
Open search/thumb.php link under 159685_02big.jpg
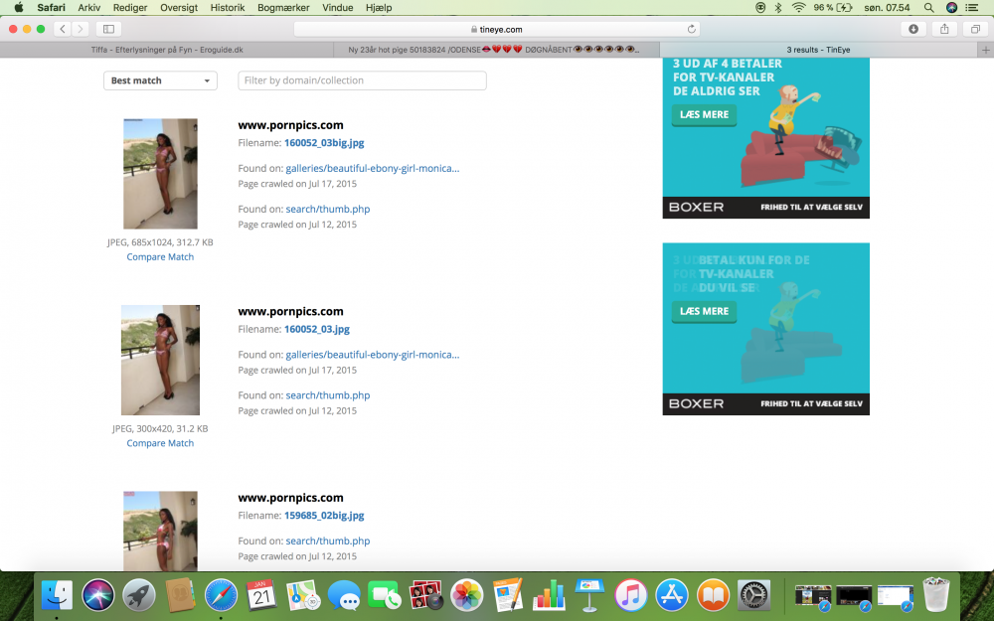point(328,541)
